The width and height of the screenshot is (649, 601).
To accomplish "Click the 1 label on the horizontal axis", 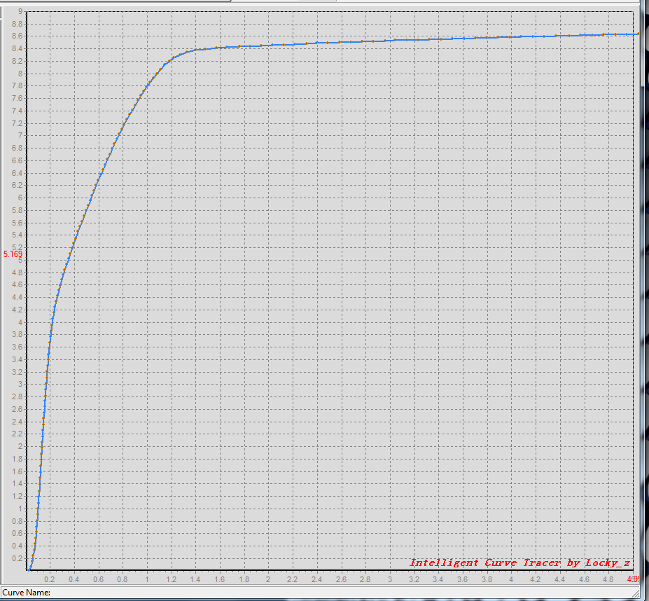I will 147,579.
